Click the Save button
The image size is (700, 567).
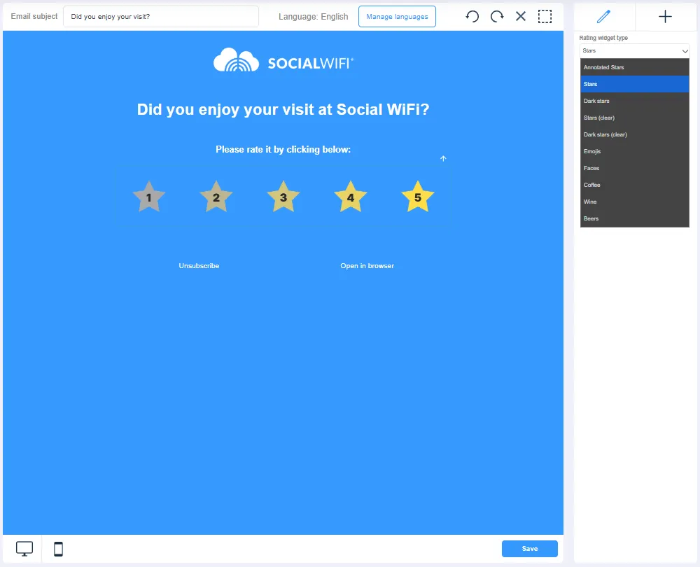(529, 549)
